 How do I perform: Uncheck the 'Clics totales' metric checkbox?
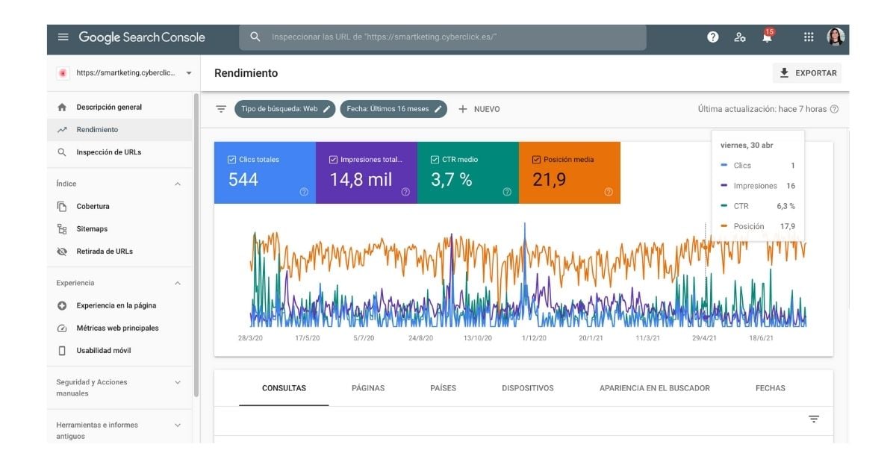point(231,158)
